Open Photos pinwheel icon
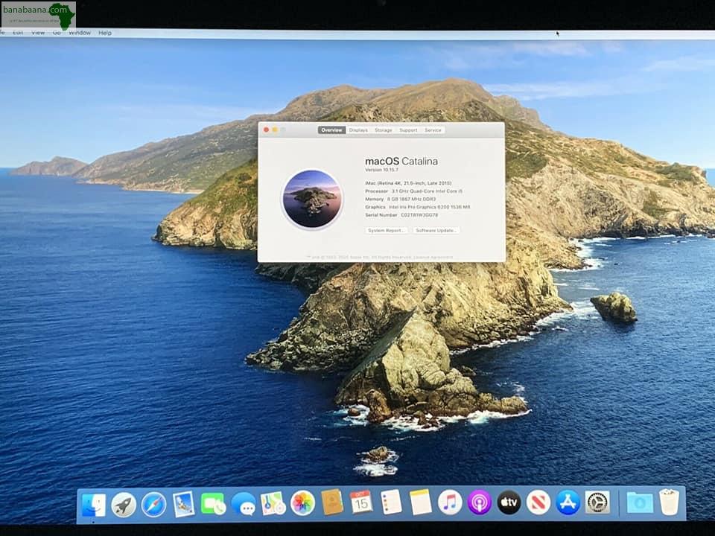715x536 pixels. (x=303, y=503)
